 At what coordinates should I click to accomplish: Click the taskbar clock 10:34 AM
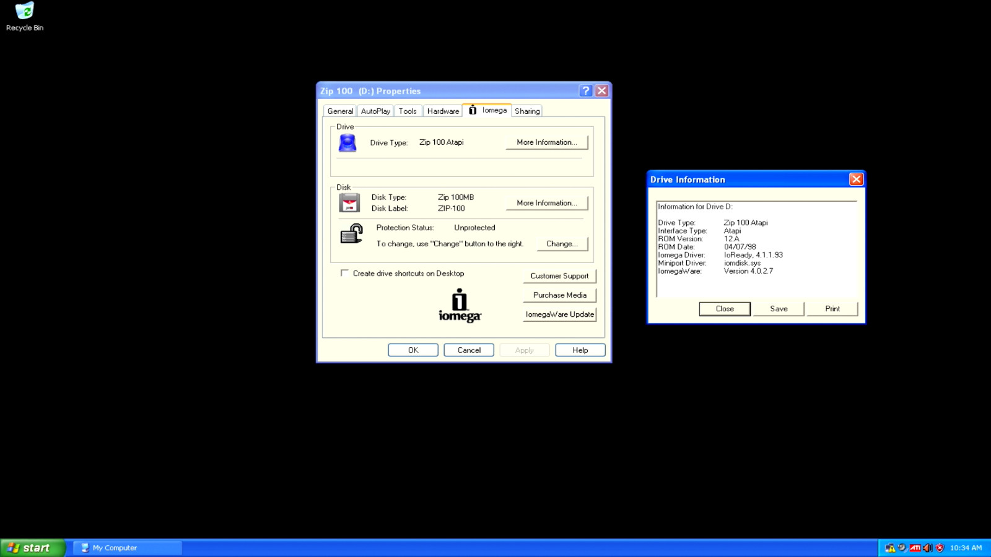click(x=966, y=548)
